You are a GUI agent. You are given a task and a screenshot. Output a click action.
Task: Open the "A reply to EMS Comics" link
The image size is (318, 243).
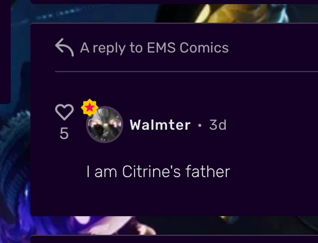coord(154,48)
